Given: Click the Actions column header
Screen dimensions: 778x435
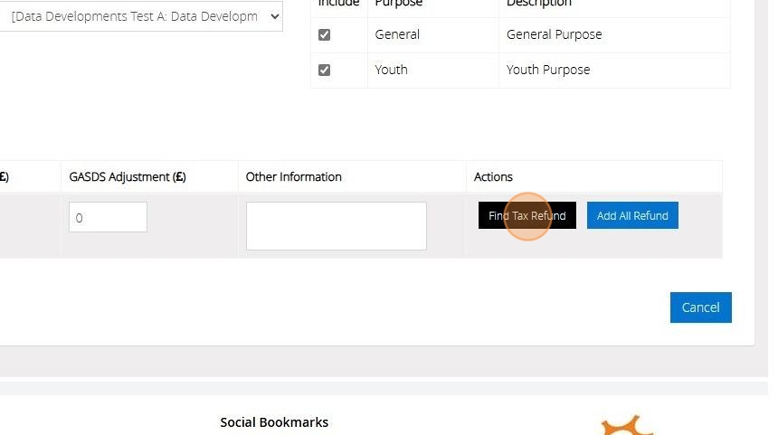Looking at the screenshot, I should 493,176.
